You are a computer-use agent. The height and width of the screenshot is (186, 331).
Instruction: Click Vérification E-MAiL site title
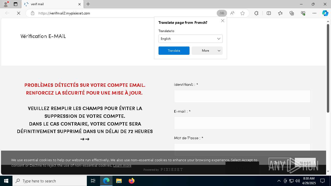(x=43, y=36)
